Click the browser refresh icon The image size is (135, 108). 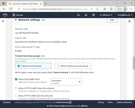click(11, 9)
